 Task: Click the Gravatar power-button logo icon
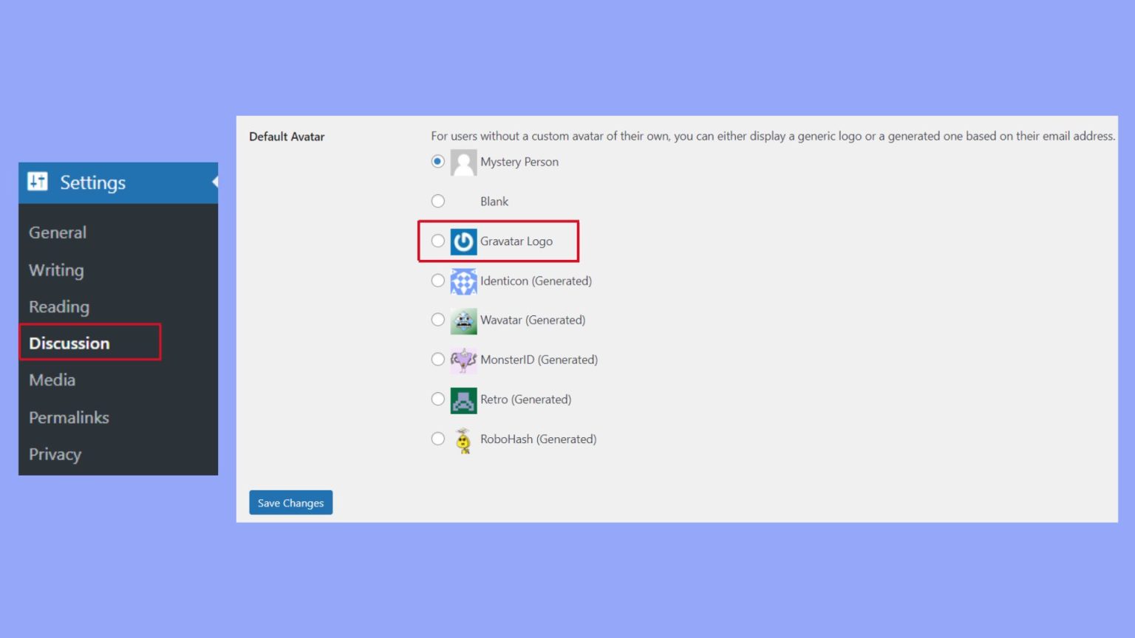[x=463, y=241]
